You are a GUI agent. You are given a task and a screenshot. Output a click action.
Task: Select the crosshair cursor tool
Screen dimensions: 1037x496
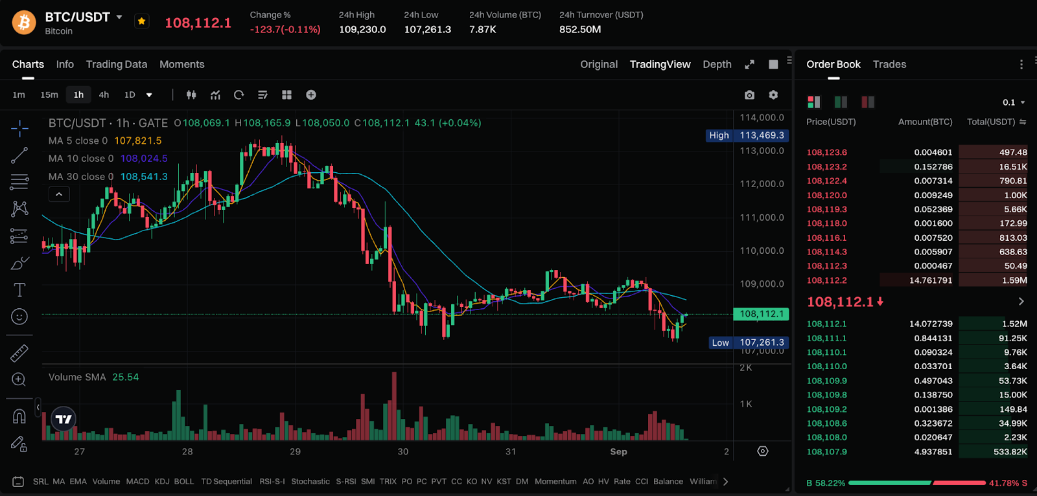(x=19, y=128)
